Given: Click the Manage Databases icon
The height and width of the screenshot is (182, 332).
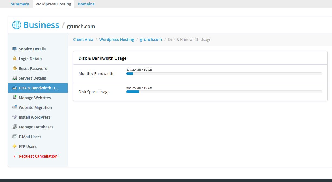Looking at the screenshot, I should 15,127.
